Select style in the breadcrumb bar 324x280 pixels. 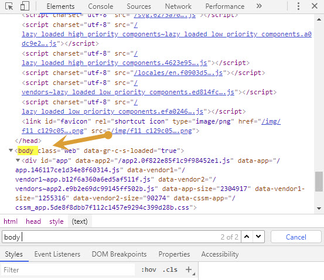[x=56, y=221]
